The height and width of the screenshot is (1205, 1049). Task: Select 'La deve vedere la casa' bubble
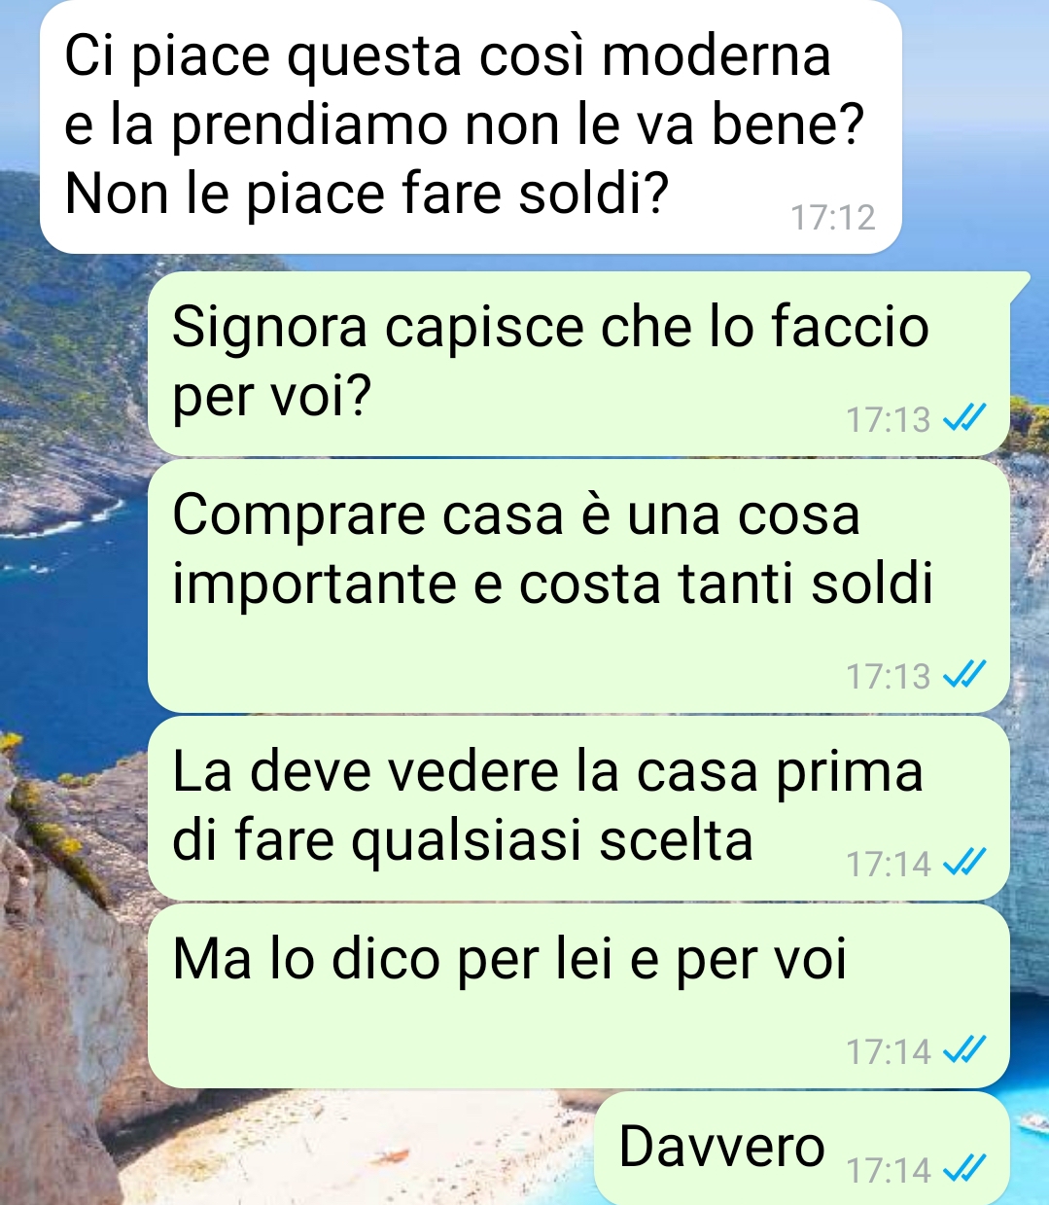pos(579,808)
